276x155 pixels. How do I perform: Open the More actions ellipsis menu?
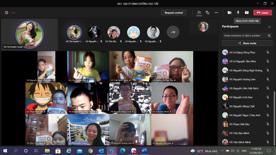(216, 13)
